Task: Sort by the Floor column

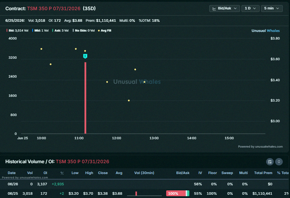Action: pyautogui.click(x=213, y=173)
